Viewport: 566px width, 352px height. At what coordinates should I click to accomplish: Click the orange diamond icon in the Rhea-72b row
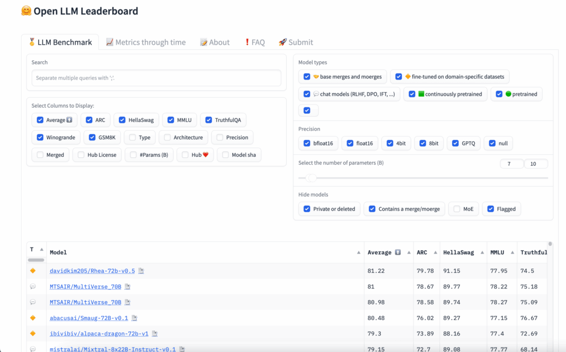[33, 271]
